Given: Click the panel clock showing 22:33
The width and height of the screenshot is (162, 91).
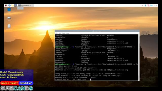Looking at the screenshot, I should pyautogui.click(x=155, y=6).
